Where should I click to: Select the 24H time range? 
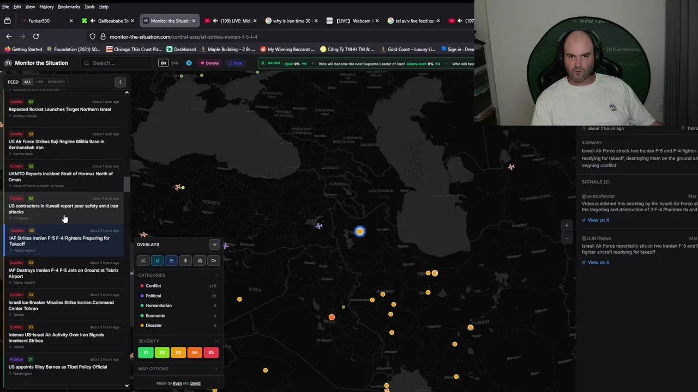coord(175,63)
